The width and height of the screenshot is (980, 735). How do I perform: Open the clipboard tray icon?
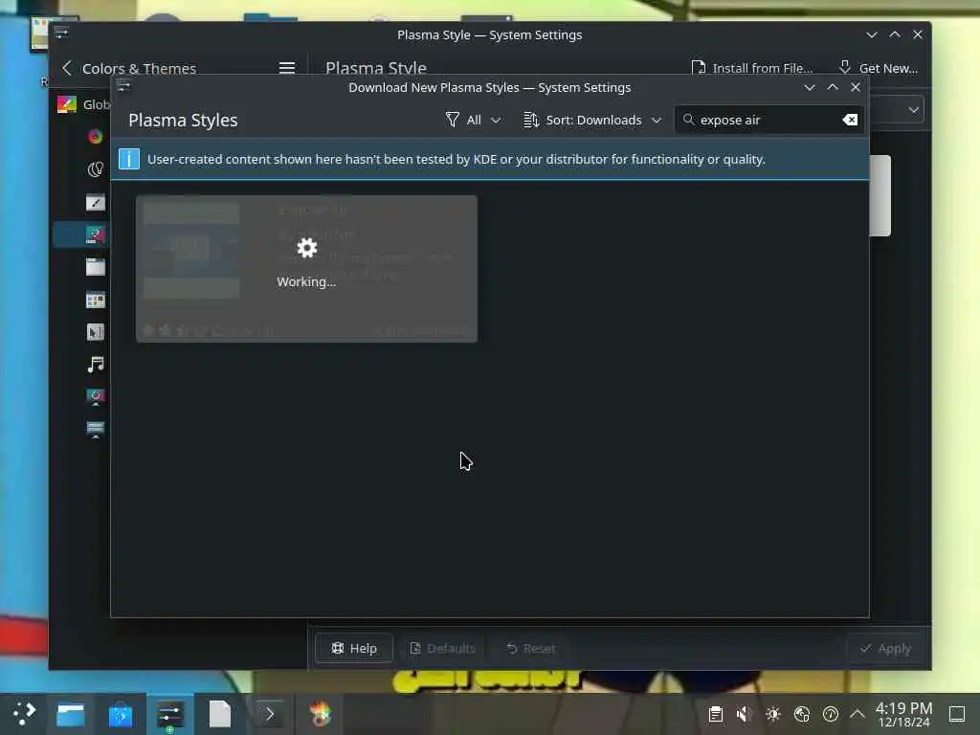point(716,714)
